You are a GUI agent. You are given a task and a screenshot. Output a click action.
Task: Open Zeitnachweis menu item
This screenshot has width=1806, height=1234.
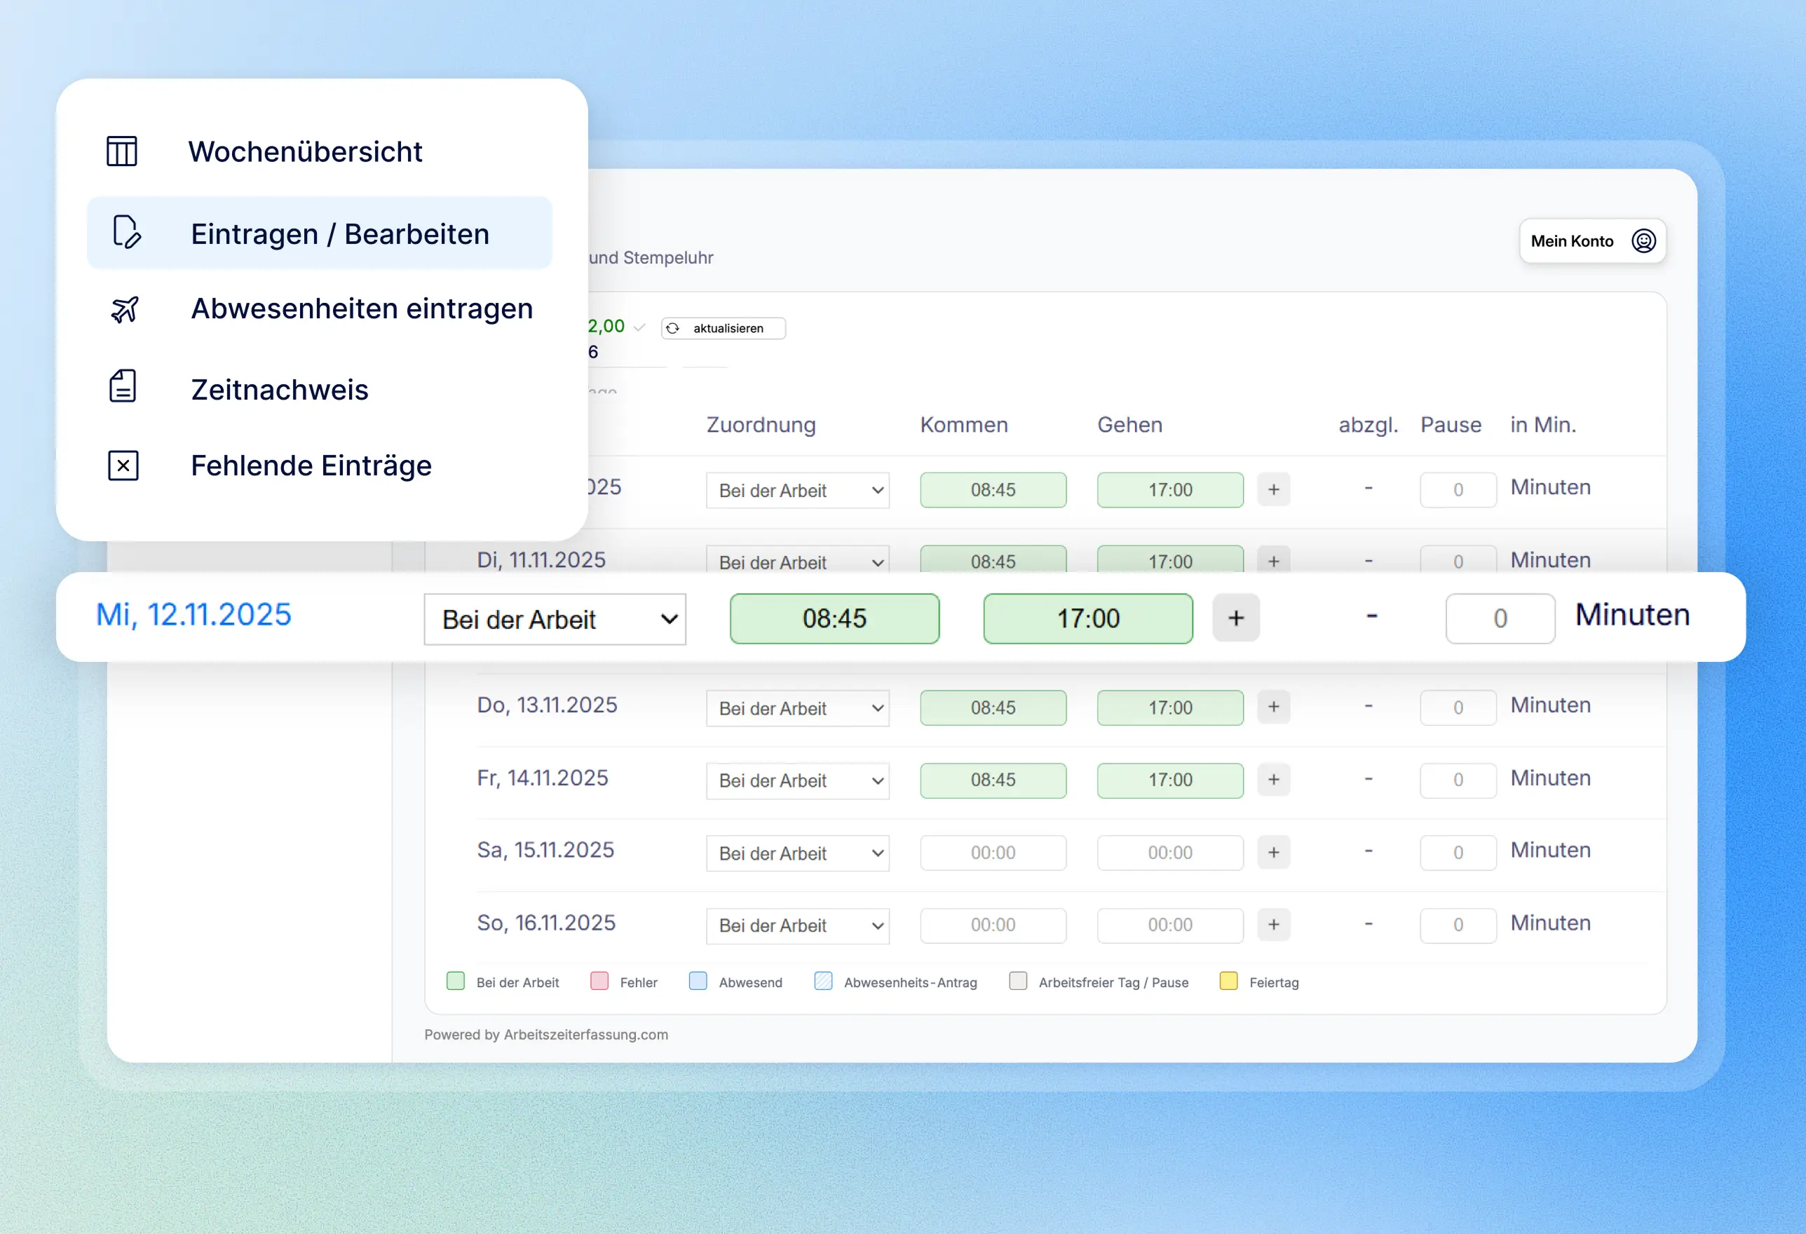(320, 388)
